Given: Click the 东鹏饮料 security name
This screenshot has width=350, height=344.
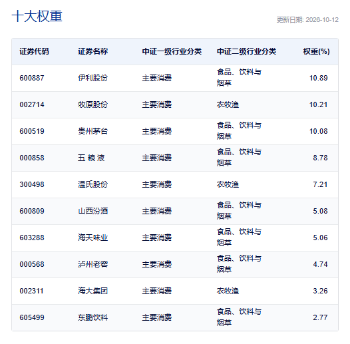Looking at the screenshot, I should 93,317.
